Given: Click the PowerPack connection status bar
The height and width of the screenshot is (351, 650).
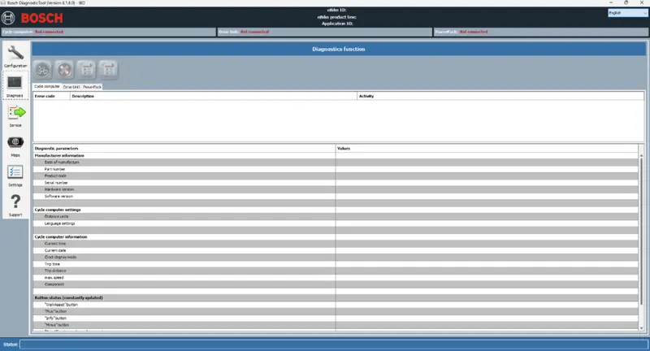Looking at the screenshot, I should (541, 32).
